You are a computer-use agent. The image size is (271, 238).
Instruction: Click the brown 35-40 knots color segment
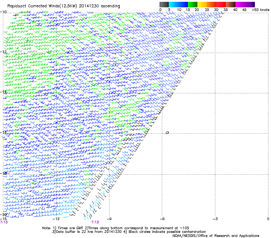coord(231,4)
